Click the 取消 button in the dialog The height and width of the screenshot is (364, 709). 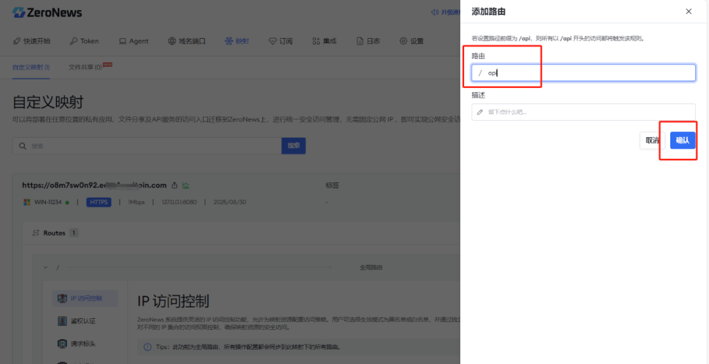[x=652, y=140]
